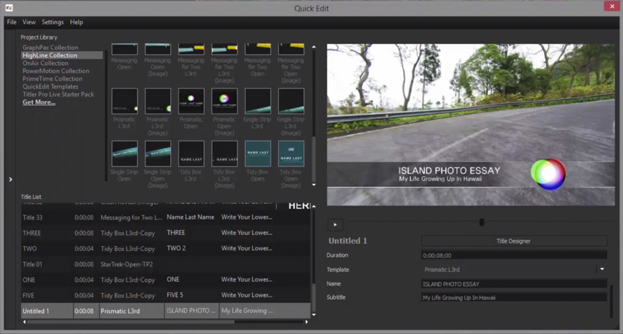Click the Subtitle field My Life Growing Up
The width and height of the screenshot is (623, 334).
[514, 297]
